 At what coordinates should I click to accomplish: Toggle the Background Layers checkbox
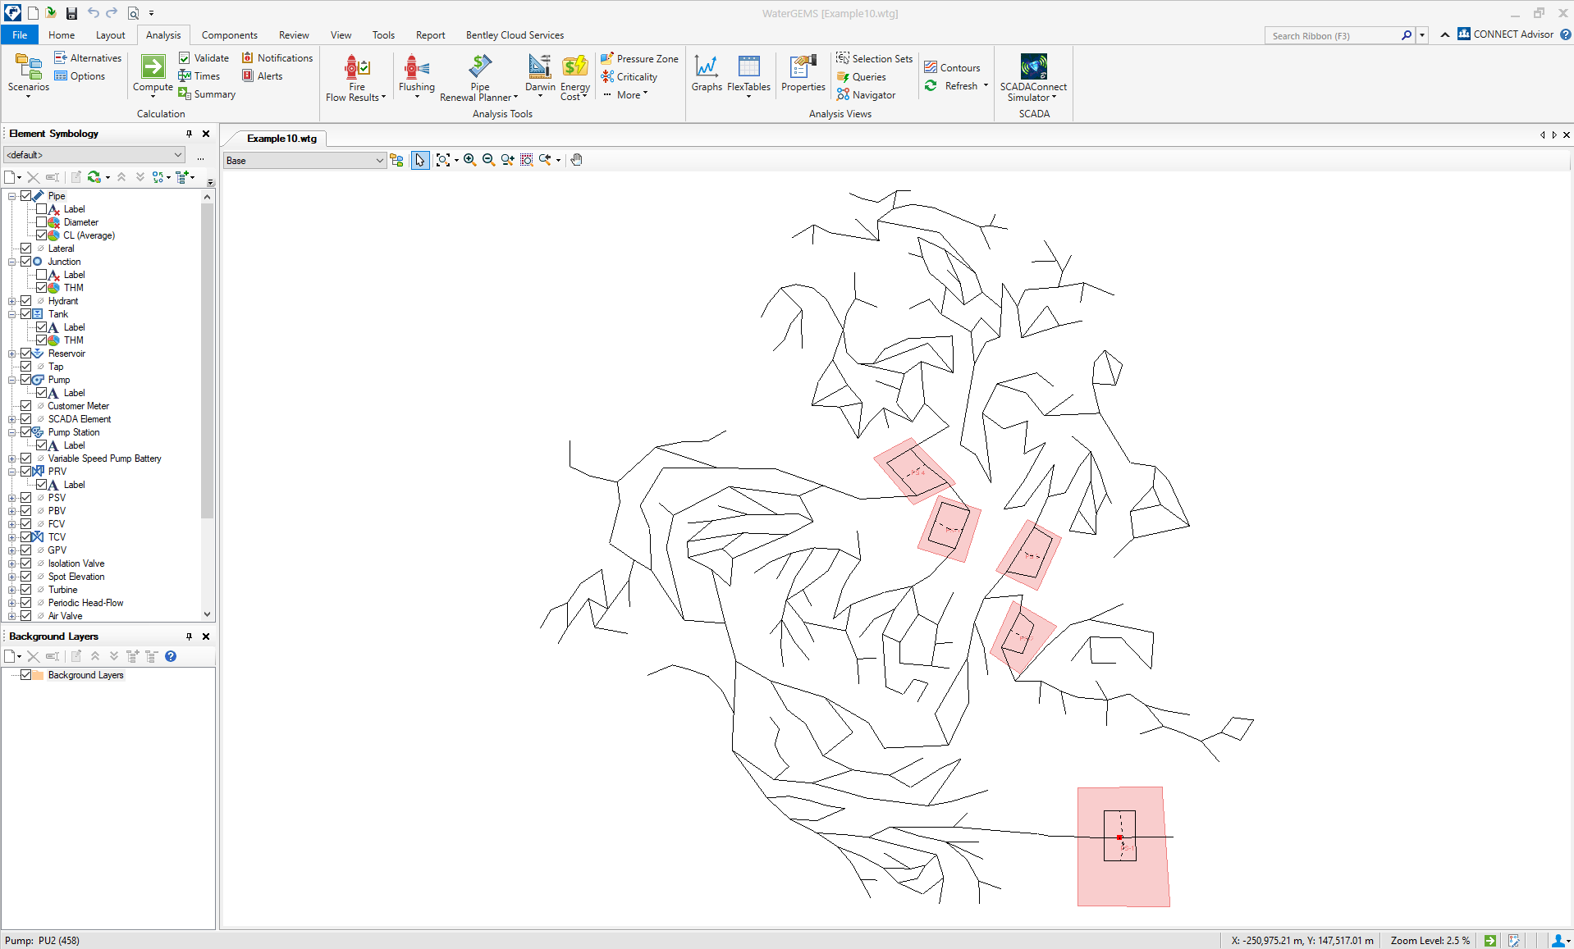(27, 675)
